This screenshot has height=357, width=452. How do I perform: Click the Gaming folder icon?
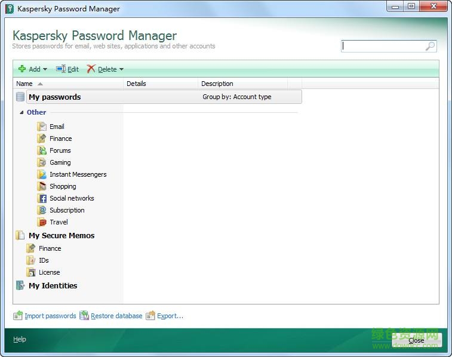coord(42,162)
